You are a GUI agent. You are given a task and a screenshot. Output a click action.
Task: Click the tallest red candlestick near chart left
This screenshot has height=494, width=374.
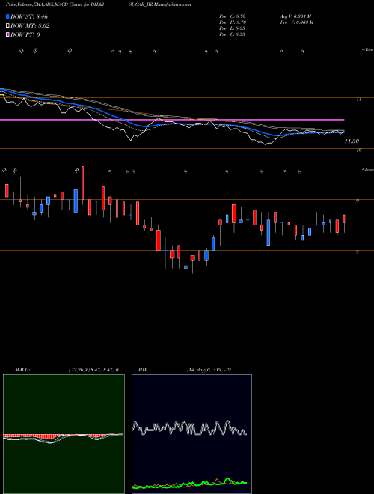coord(83,183)
